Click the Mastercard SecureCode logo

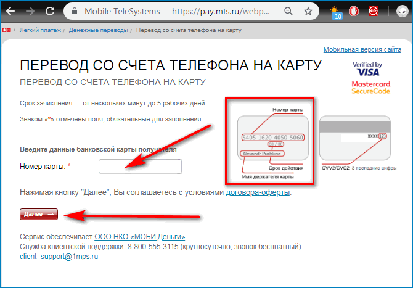point(370,88)
